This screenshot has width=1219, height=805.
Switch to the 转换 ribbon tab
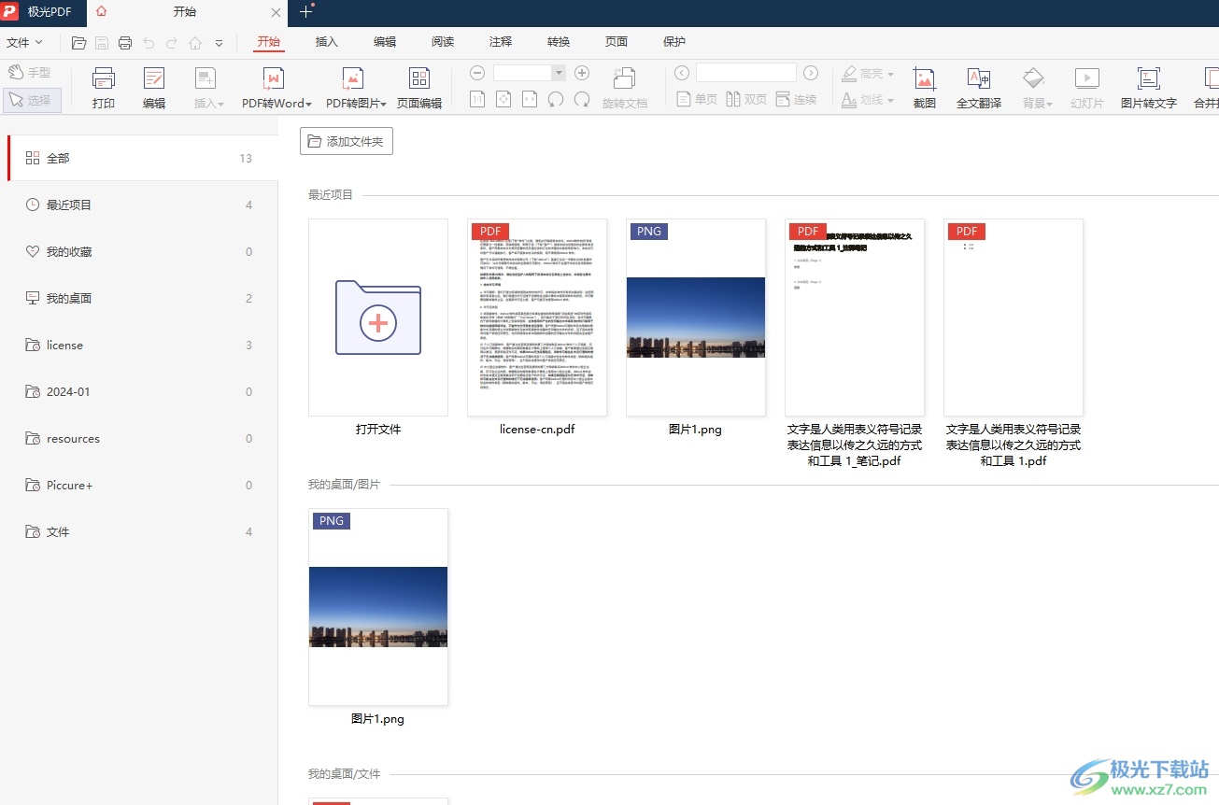559,42
